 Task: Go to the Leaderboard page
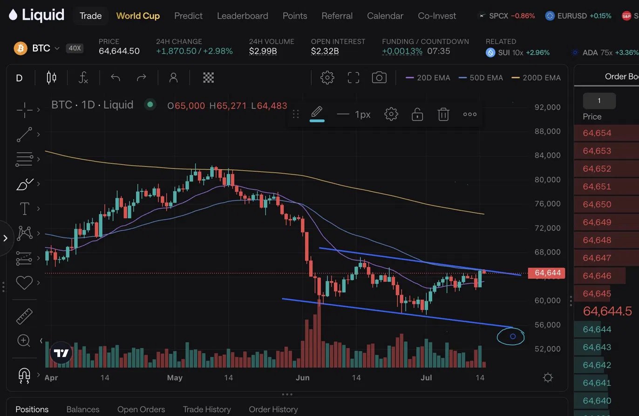point(243,16)
